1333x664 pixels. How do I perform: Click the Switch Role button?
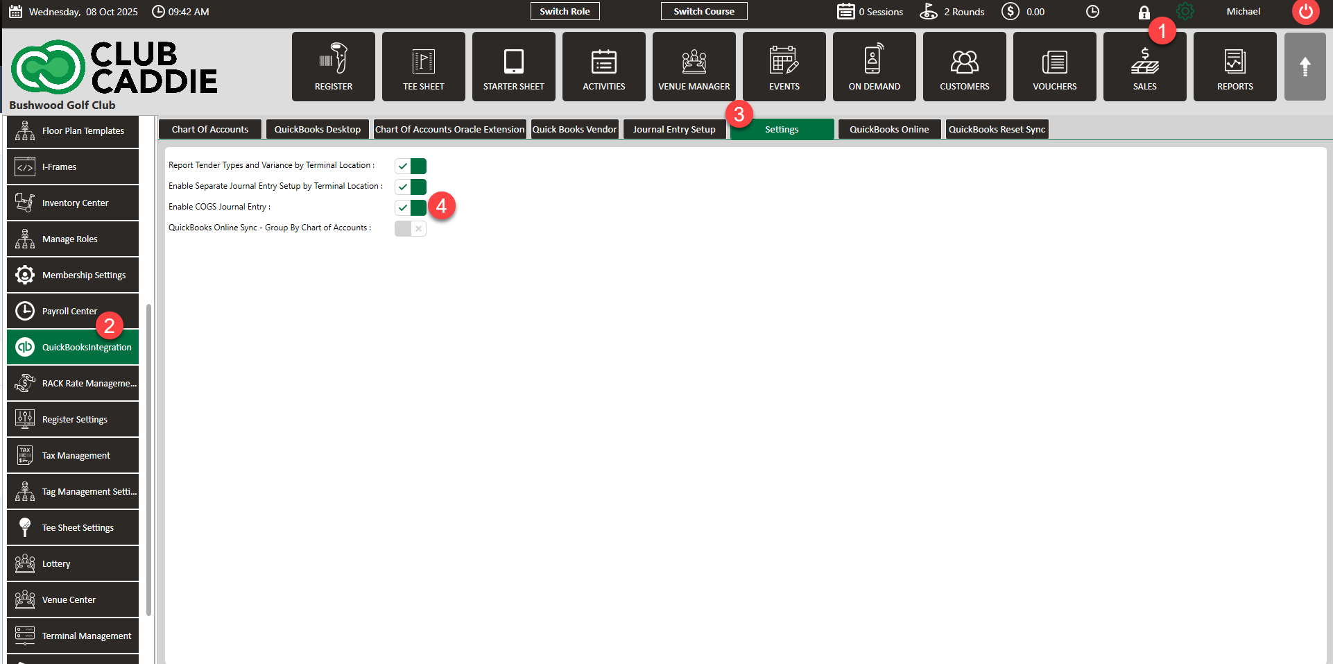[565, 11]
